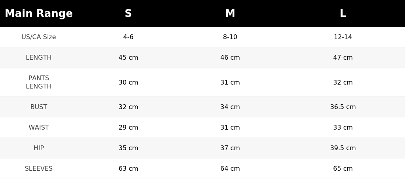Viewport: 405px width, 179px height.
Task: Click the 36.5 cm bust value
Action: click(x=343, y=107)
